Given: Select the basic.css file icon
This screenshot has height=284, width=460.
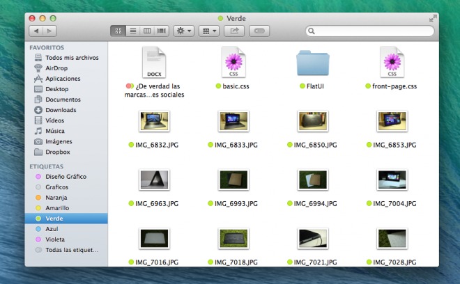Looking at the screenshot, I should 233,62.
